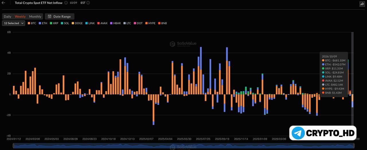Click the highlighted latest bar for 2026/10/09
Viewport: 367px width, 150px height.
click(352, 101)
